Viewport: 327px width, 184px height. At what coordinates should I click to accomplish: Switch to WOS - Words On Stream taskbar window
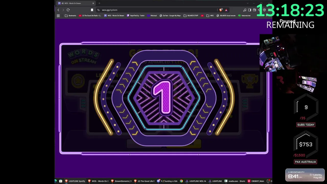98,181
